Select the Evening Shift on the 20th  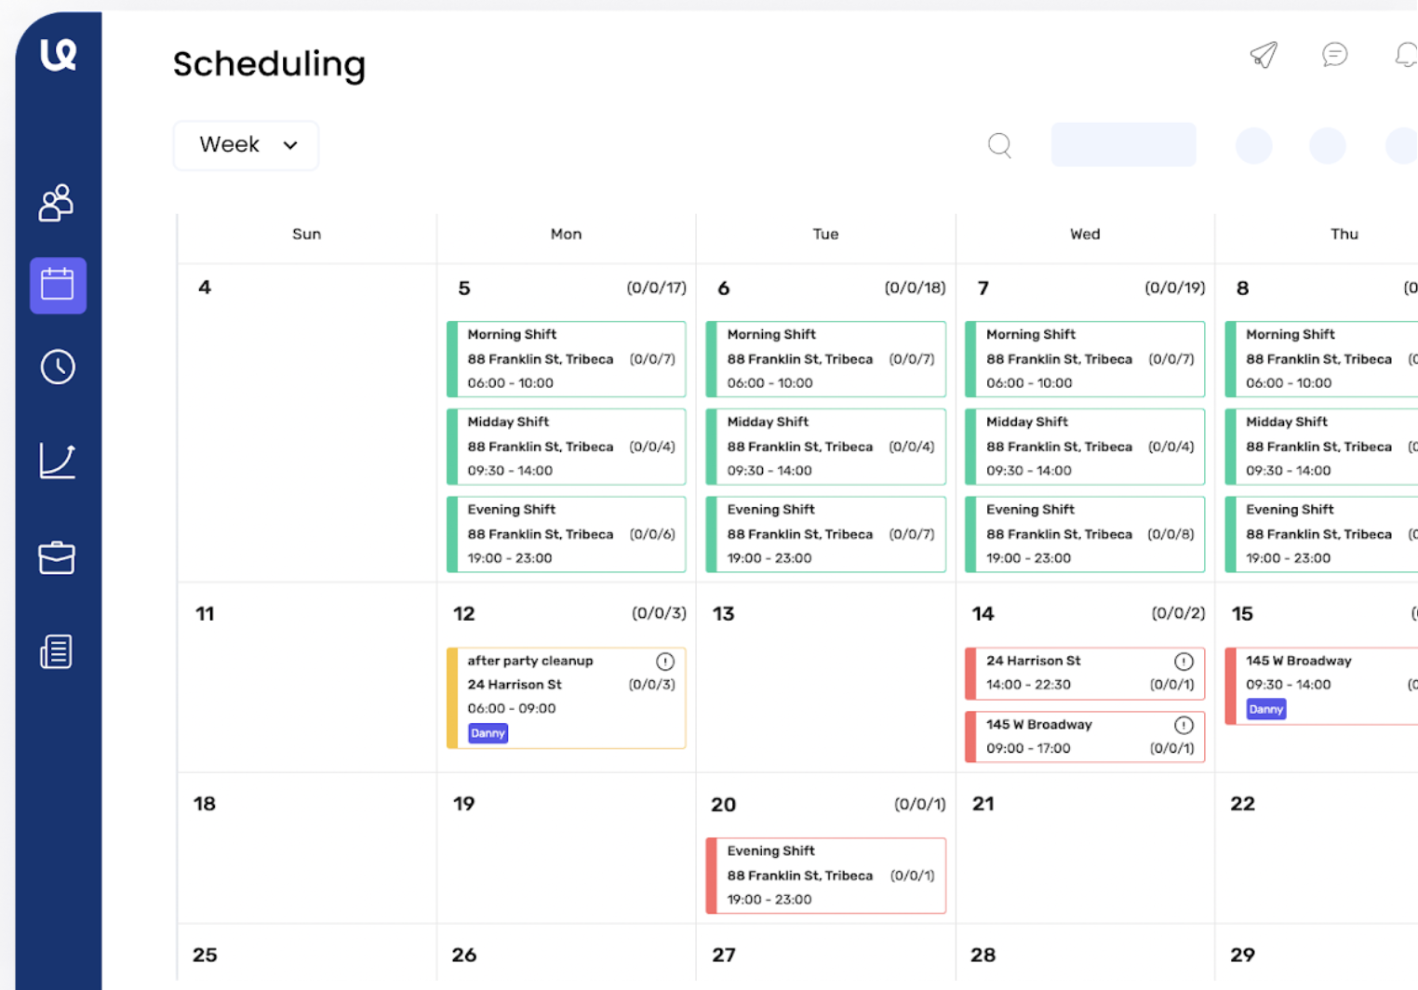(x=824, y=875)
